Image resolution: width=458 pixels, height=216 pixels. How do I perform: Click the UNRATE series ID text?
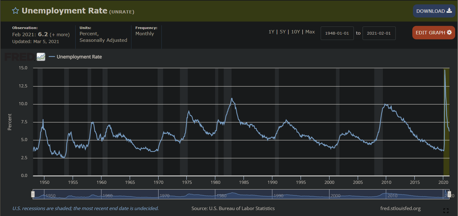tap(122, 12)
